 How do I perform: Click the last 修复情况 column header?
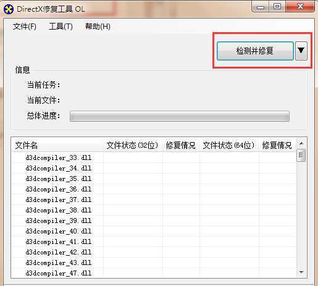tap(277, 145)
